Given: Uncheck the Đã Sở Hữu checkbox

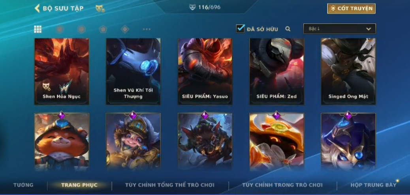Looking at the screenshot, I should pos(240,28).
